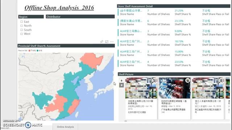Screen dimensions: 232x130
Task: Open focus mode for the map visual
Action: pyautogui.click(x=107, y=42)
